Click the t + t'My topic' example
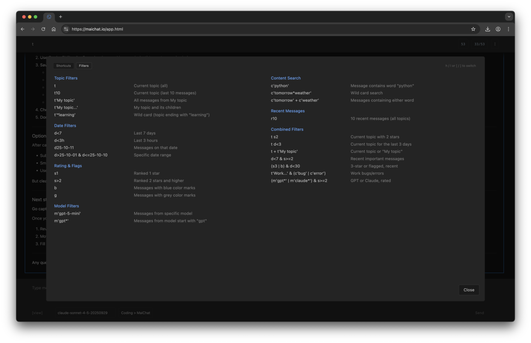531x343 pixels. pos(284,151)
